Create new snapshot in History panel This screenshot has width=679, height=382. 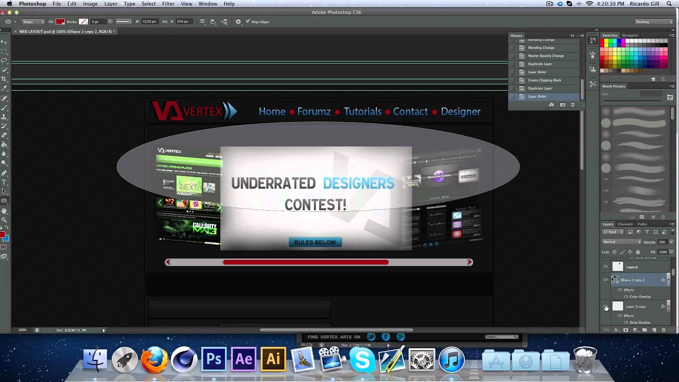562,105
